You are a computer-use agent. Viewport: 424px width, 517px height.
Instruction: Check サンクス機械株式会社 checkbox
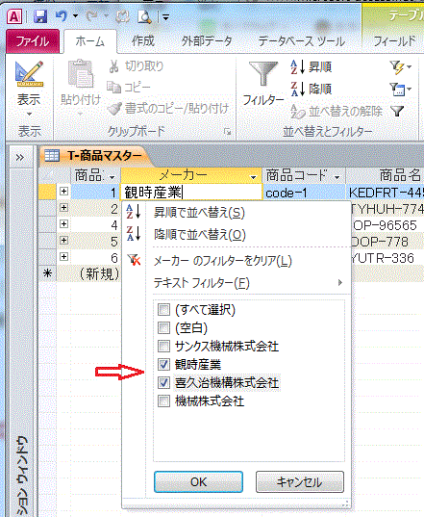click(x=163, y=347)
